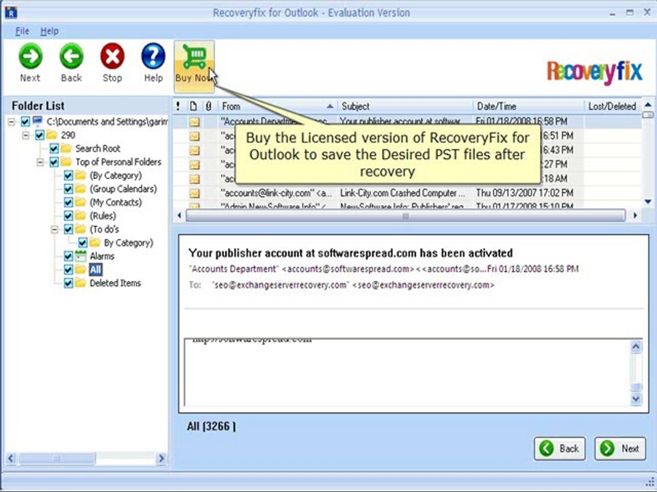
Task: Click the document type column header icon
Action: point(193,107)
